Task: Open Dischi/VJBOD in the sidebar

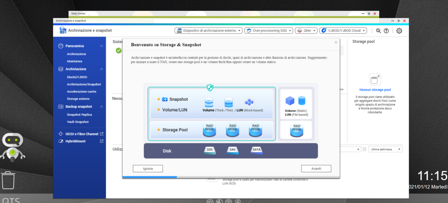Action: tap(77, 77)
